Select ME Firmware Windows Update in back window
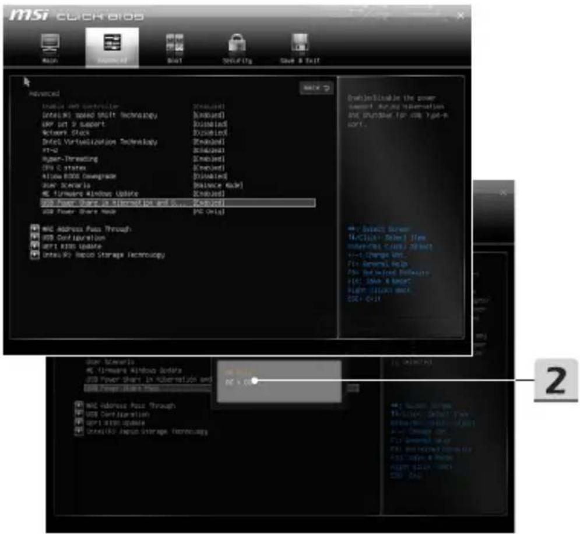This screenshot has height=534, width=580. pyautogui.click(x=133, y=371)
